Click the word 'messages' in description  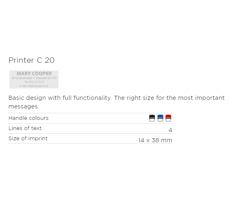[24, 106]
